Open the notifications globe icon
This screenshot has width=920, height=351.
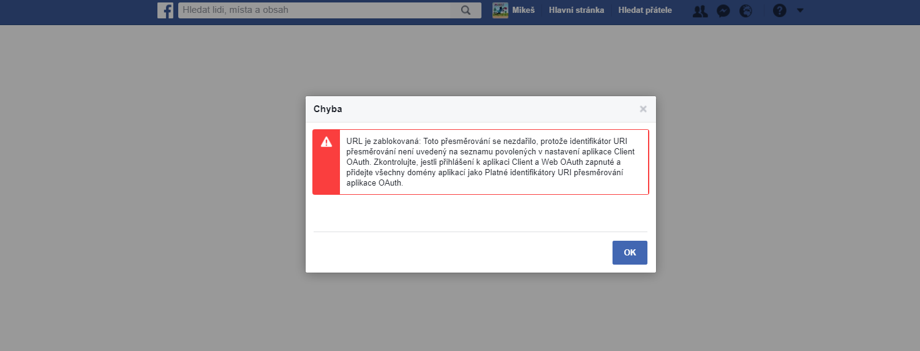click(x=745, y=10)
